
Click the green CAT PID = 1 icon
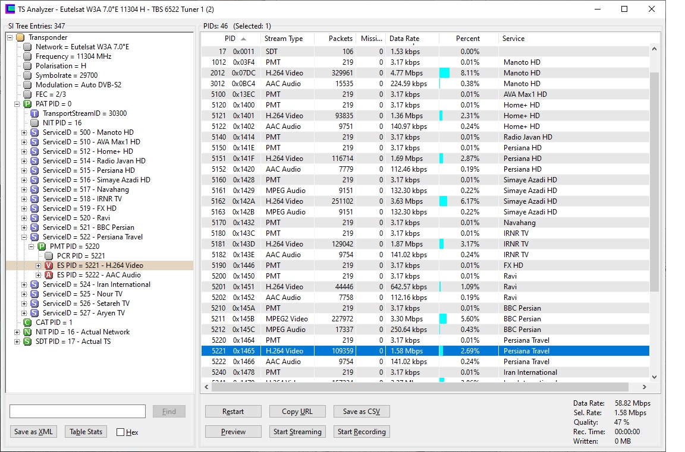tap(27, 323)
